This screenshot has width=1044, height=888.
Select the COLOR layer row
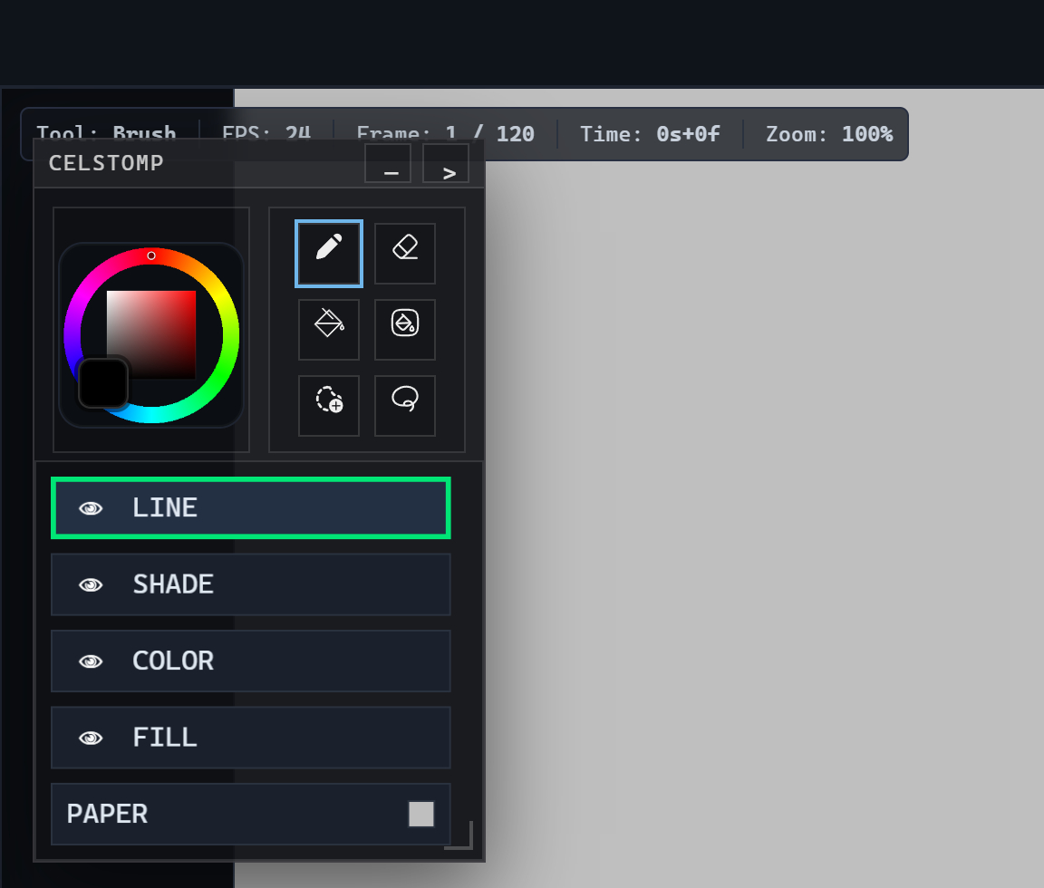pyautogui.click(x=272, y=661)
